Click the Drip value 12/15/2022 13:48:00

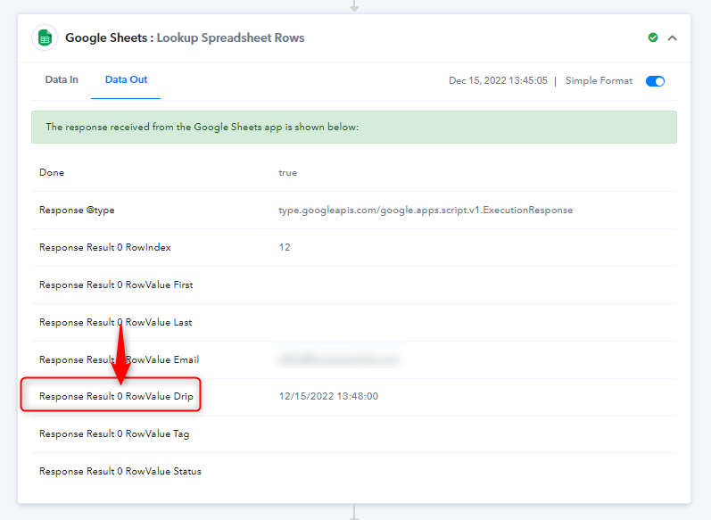328,396
